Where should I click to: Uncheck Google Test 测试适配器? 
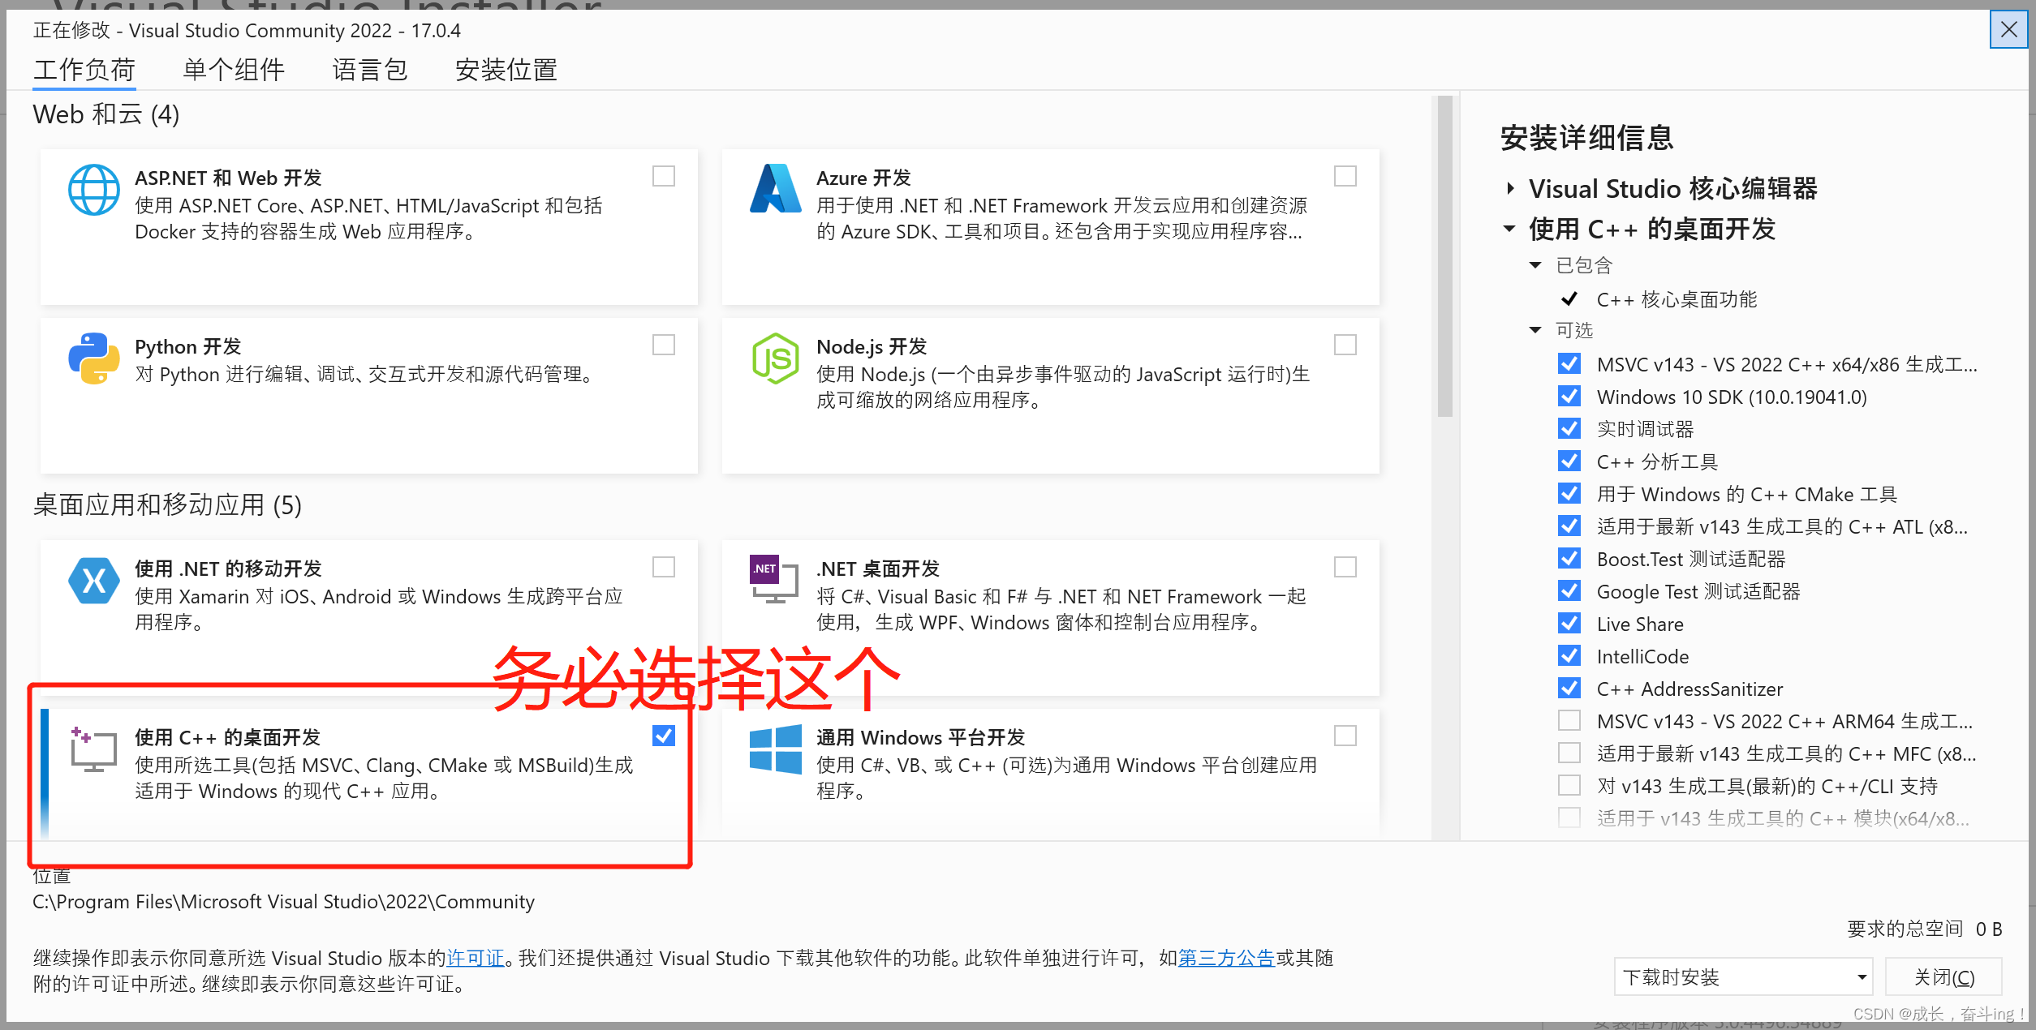(1569, 590)
